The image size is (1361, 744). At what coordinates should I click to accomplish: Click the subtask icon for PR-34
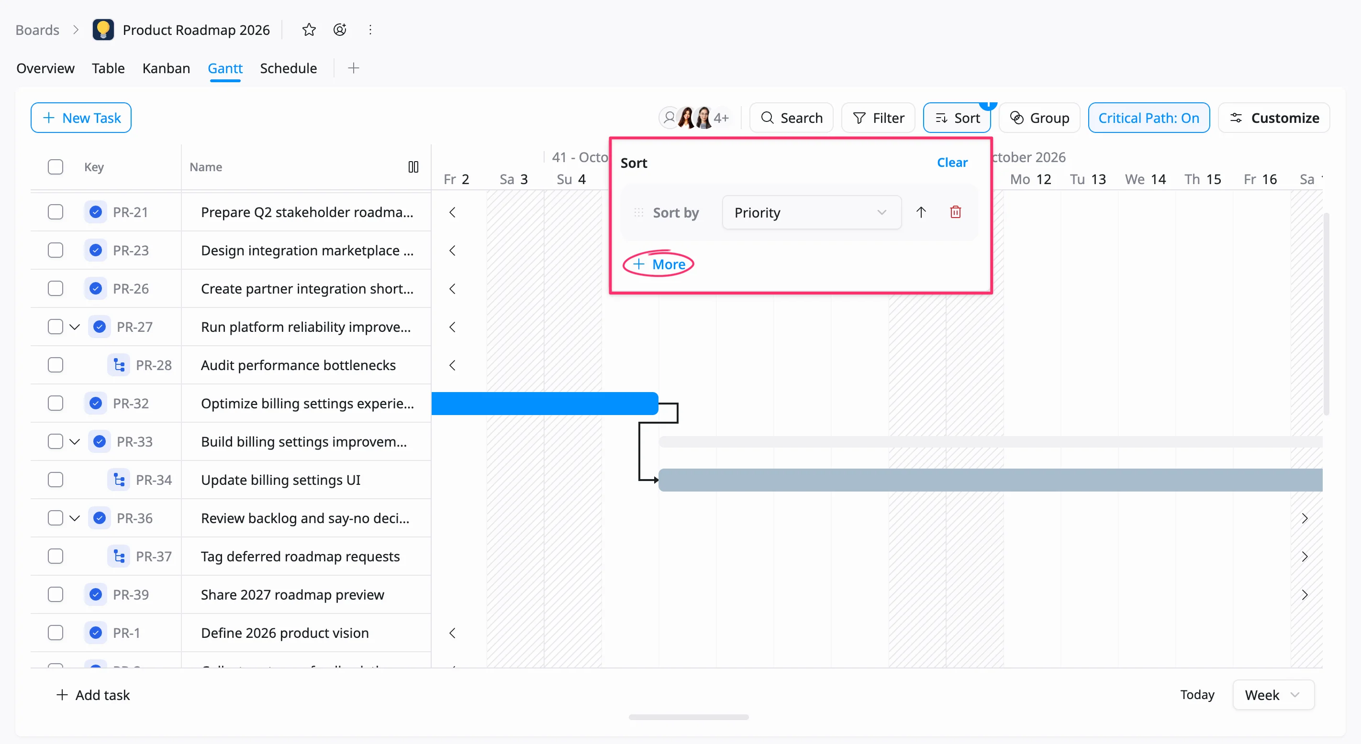point(119,480)
